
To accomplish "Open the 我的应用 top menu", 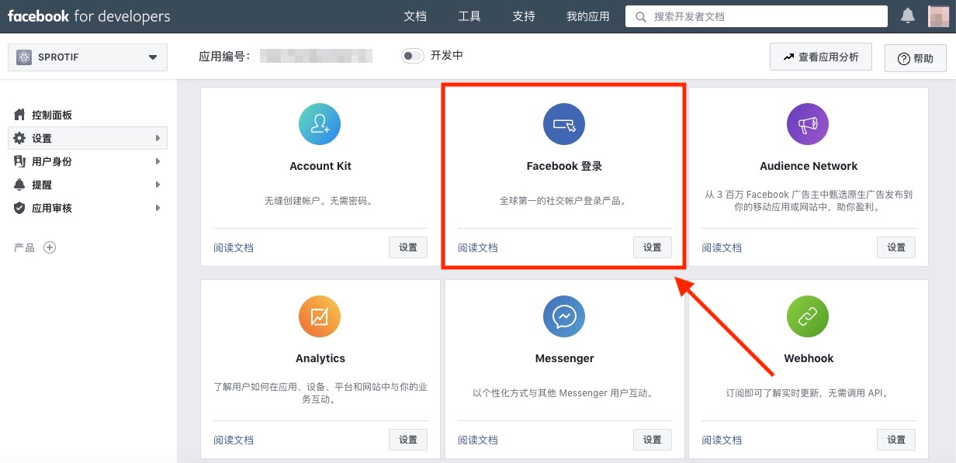I will tap(588, 16).
